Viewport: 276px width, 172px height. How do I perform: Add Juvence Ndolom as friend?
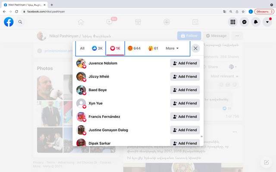tap(185, 63)
